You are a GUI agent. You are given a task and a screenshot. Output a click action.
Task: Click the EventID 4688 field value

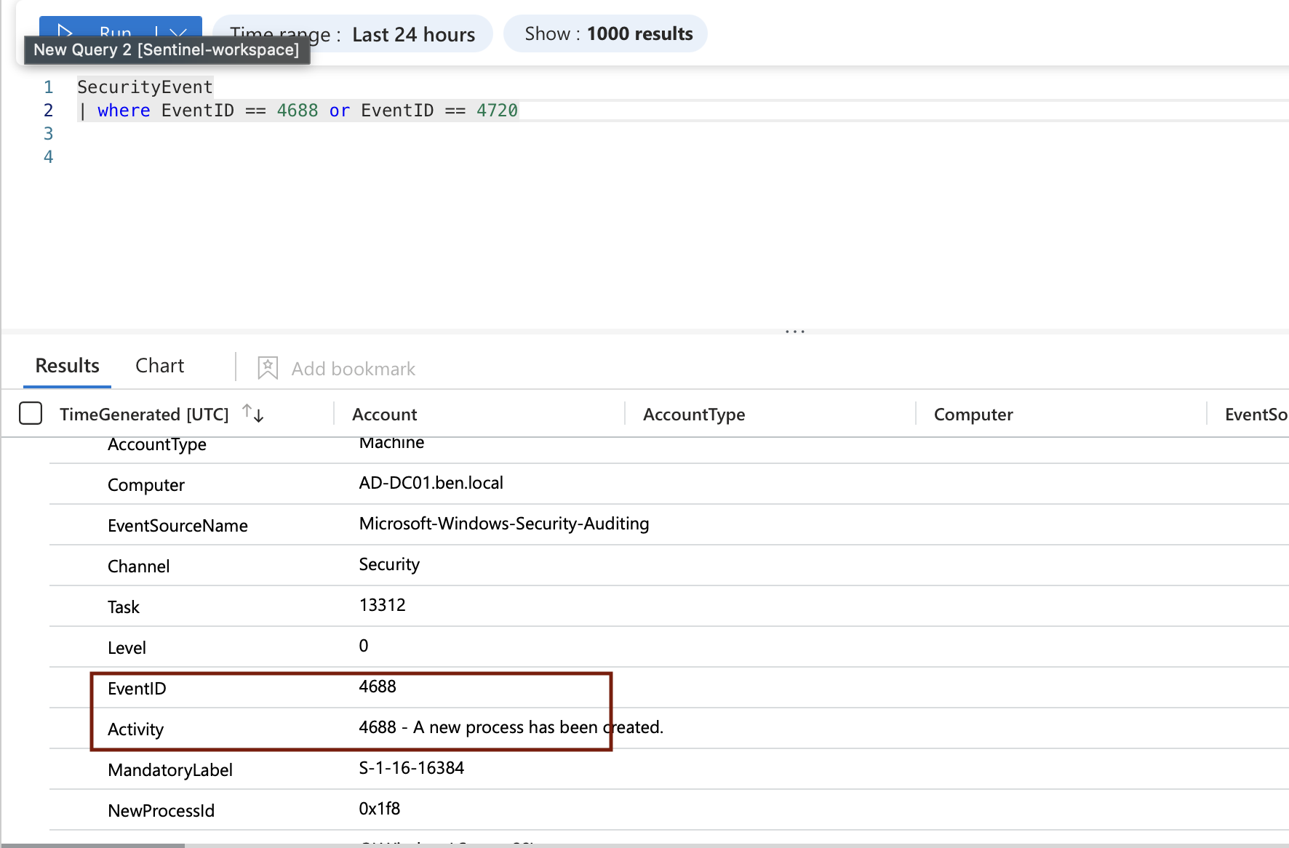[x=378, y=687]
